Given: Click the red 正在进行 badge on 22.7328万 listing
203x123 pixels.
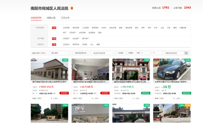Looking at the screenshot, I should tap(105, 93).
